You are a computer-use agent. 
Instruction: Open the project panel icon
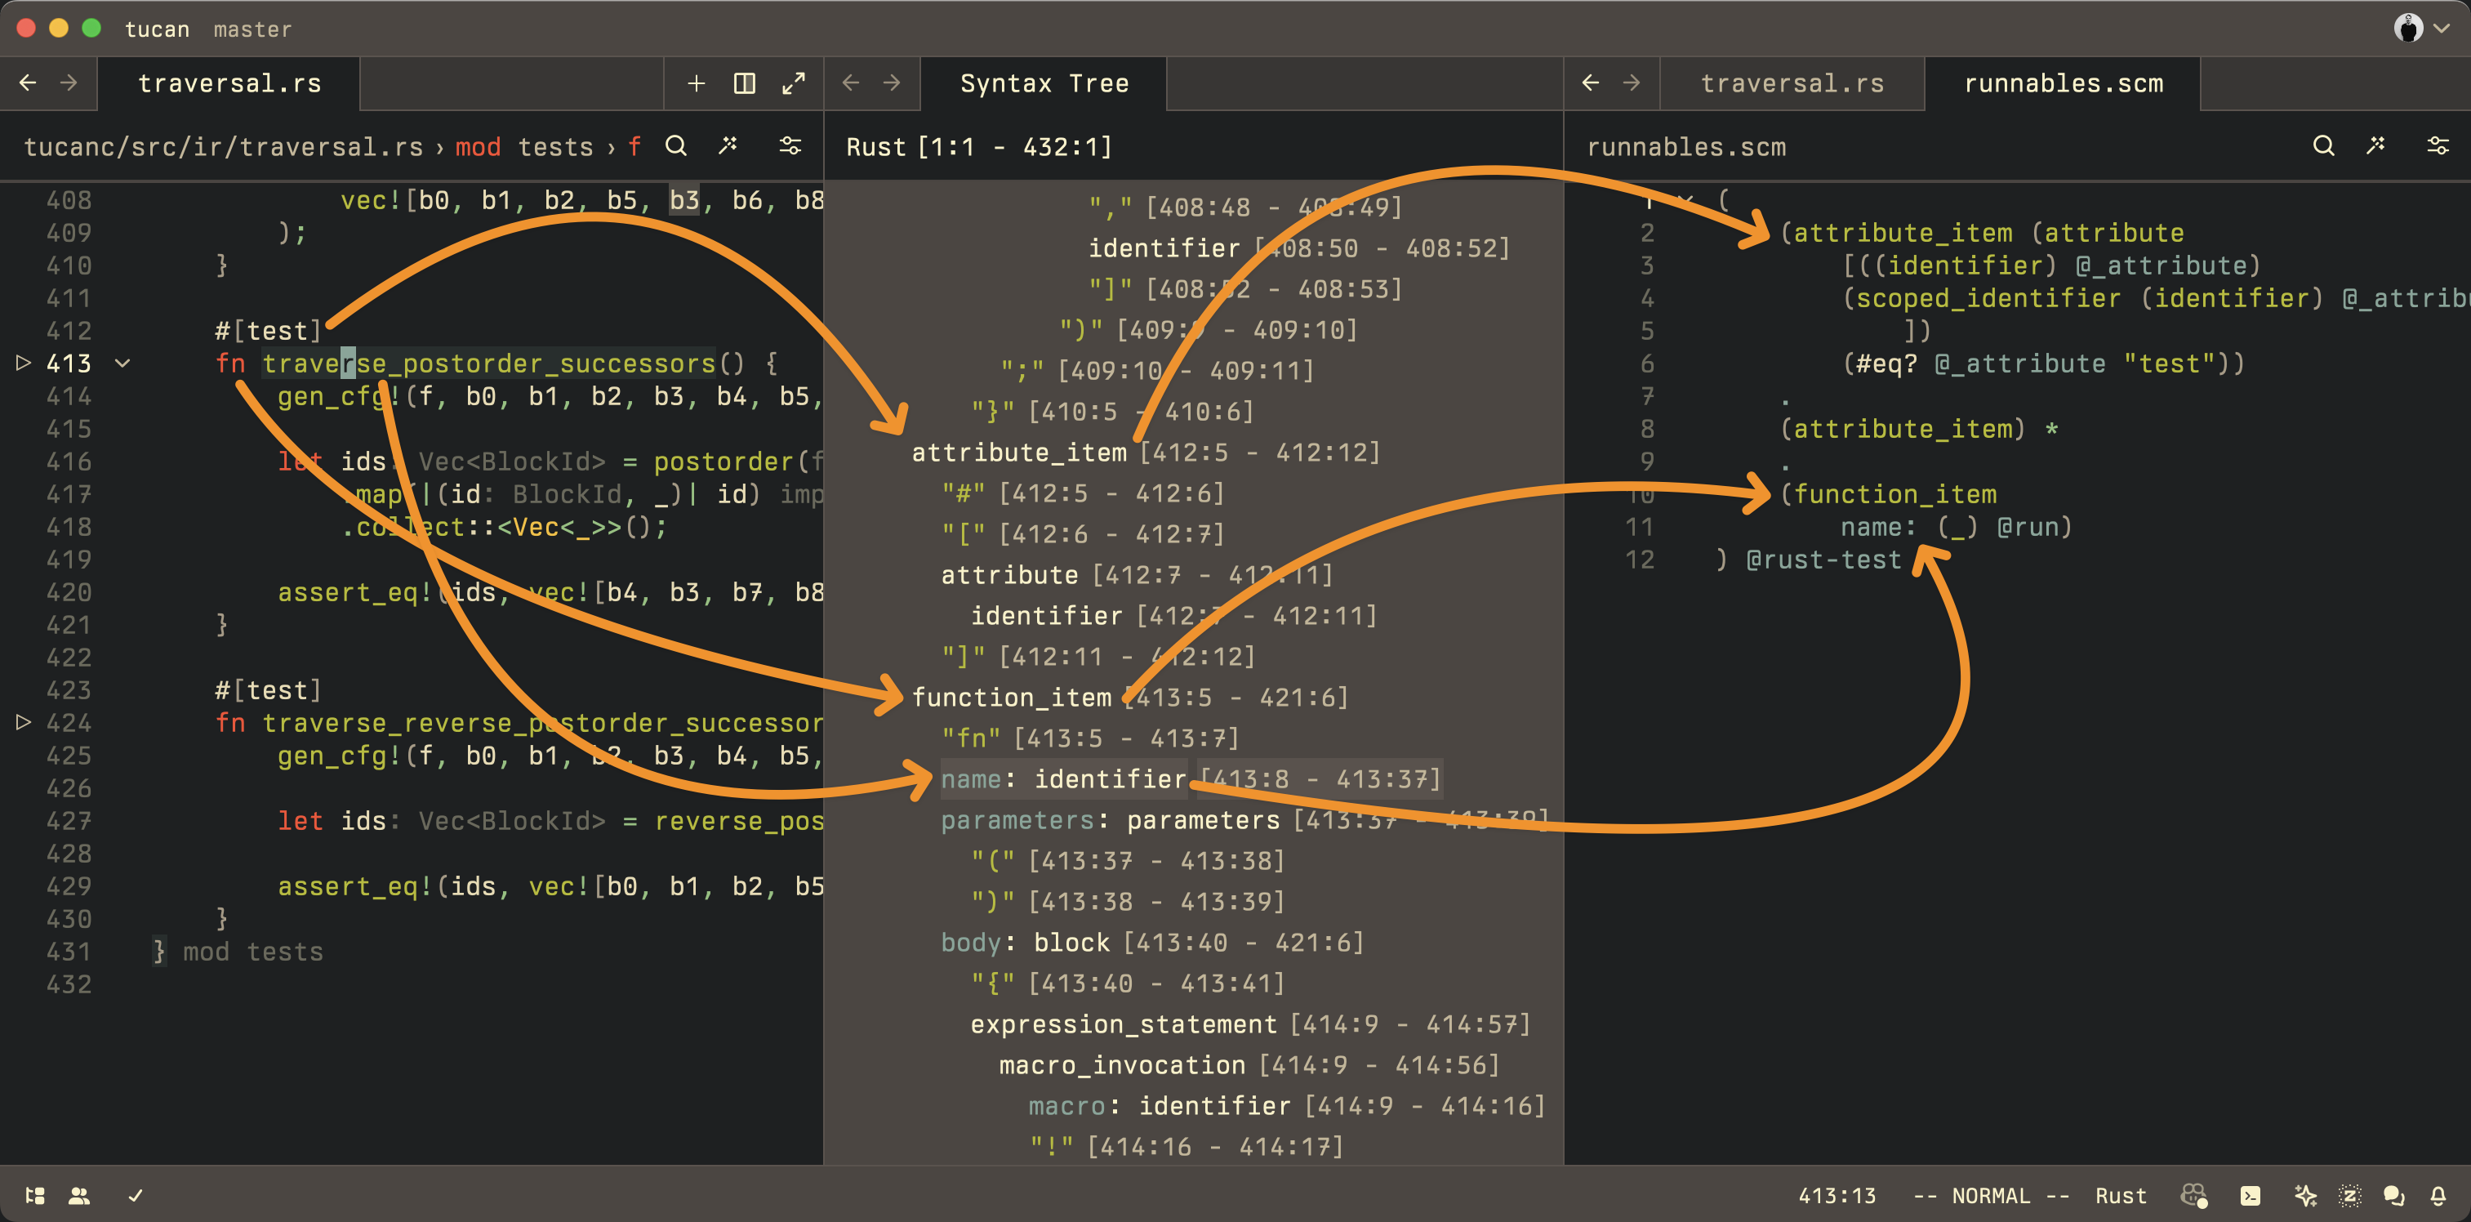point(35,1196)
